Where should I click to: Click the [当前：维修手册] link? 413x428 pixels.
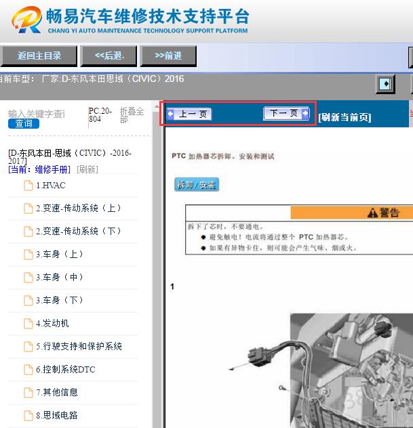[39, 169]
